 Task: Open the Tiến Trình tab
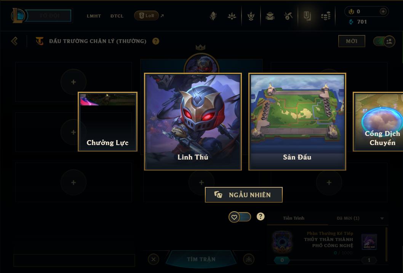[294, 218]
